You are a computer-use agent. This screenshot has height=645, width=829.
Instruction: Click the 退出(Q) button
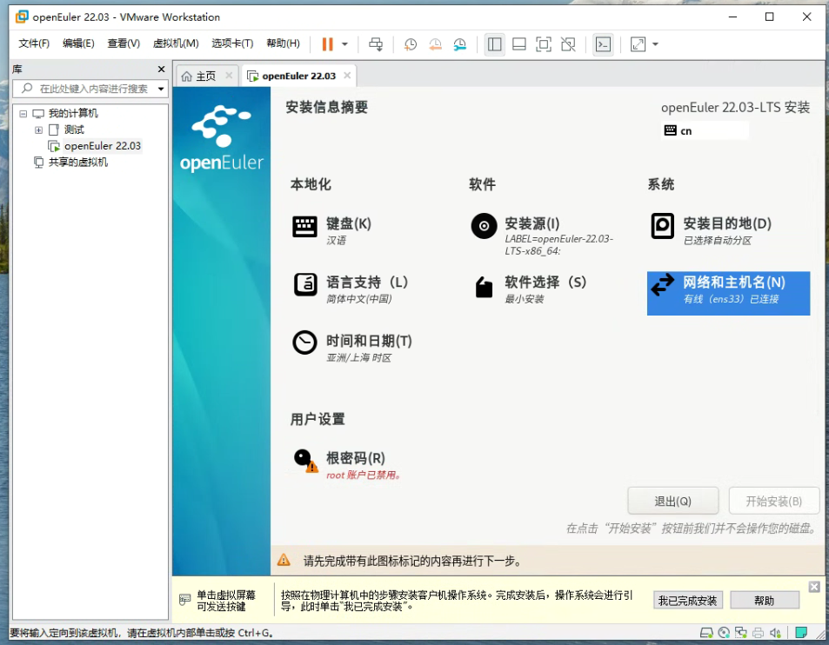pos(673,501)
